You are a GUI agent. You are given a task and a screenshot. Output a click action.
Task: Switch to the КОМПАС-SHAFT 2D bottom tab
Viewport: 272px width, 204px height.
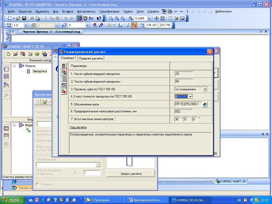[x=231, y=181]
